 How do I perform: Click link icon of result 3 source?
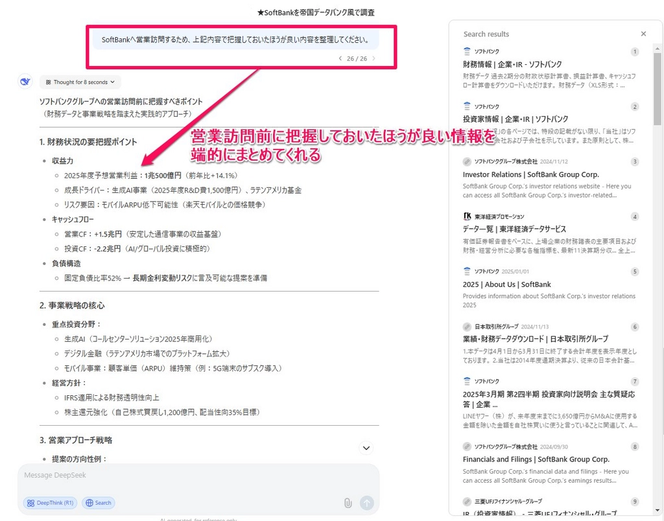click(467, 161)
